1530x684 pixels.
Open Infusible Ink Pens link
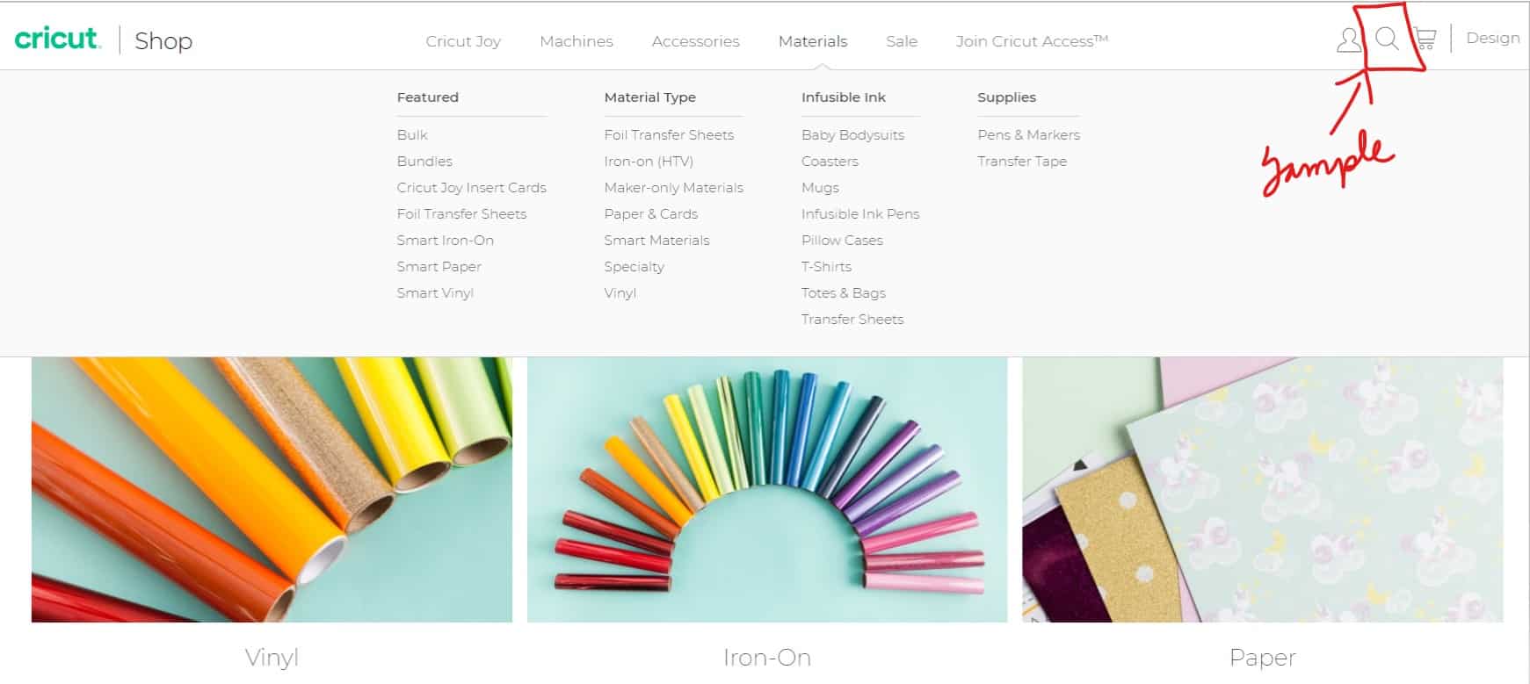[x=860, y=214]
